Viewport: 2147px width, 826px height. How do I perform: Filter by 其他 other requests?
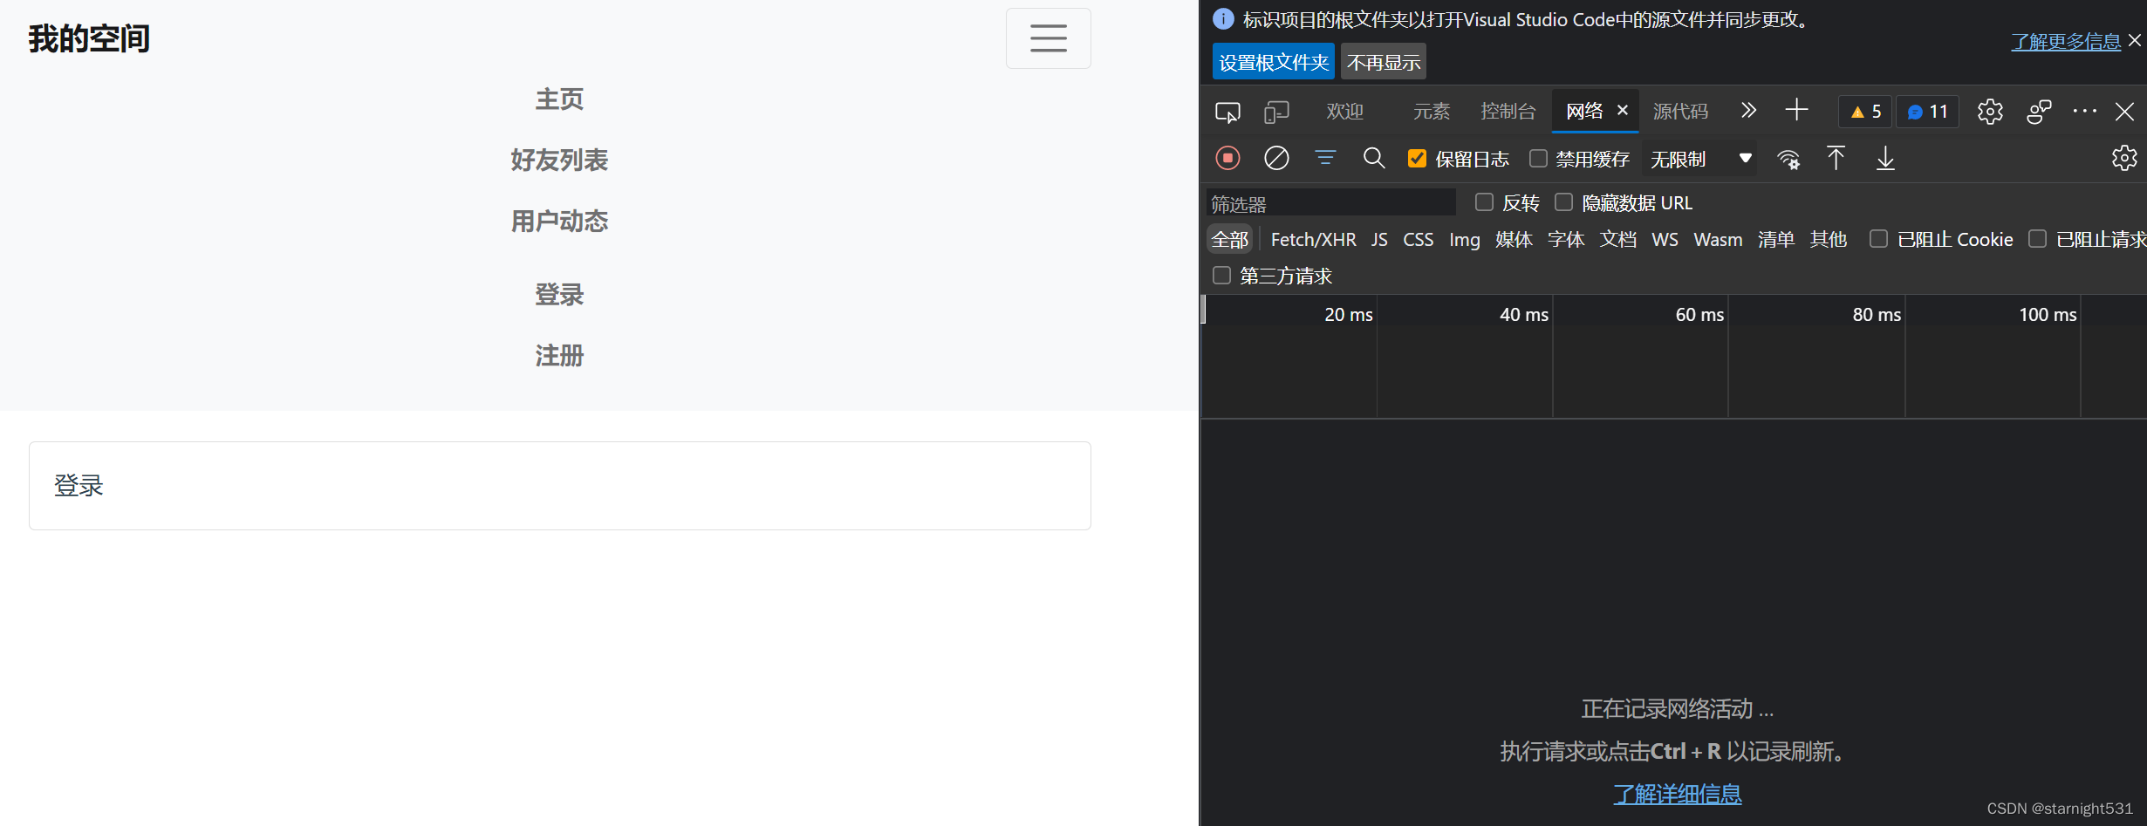[x=1829, y=240]
